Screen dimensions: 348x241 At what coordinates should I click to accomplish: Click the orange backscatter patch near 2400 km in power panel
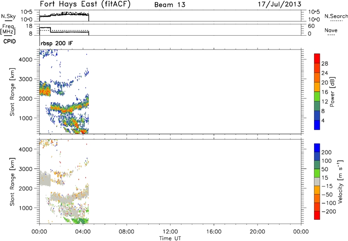[x=45, y=91]
